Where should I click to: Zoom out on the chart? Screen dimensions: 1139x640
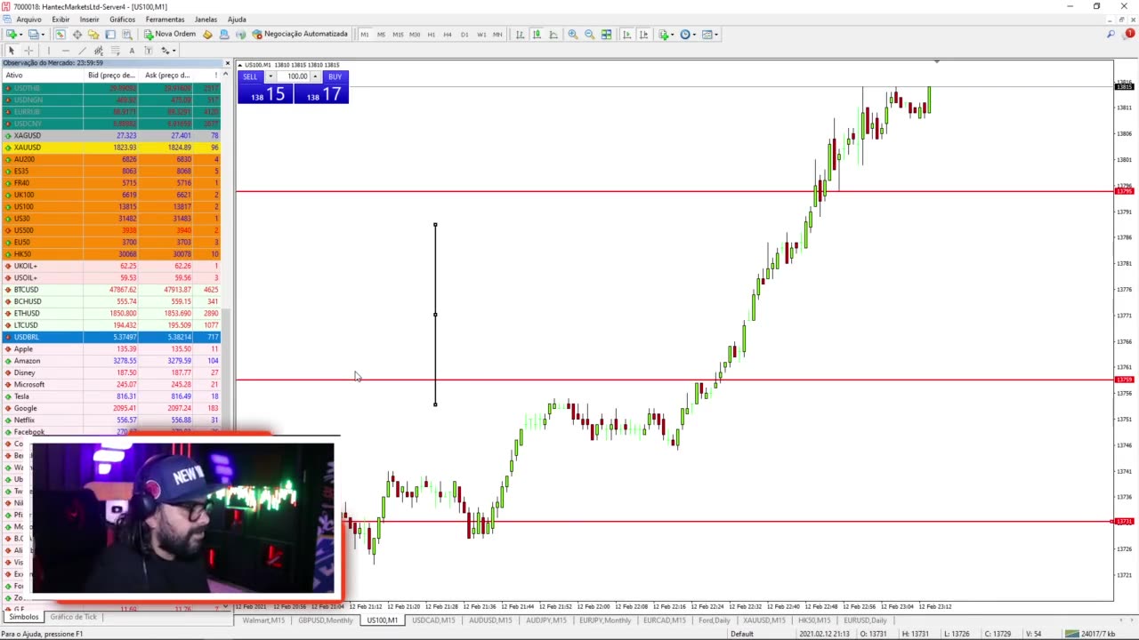coord(589,35)
